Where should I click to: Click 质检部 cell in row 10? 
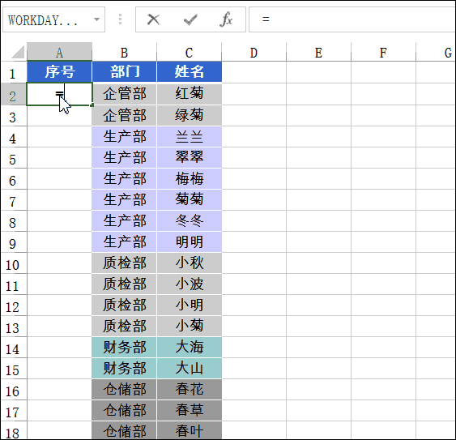125,263
